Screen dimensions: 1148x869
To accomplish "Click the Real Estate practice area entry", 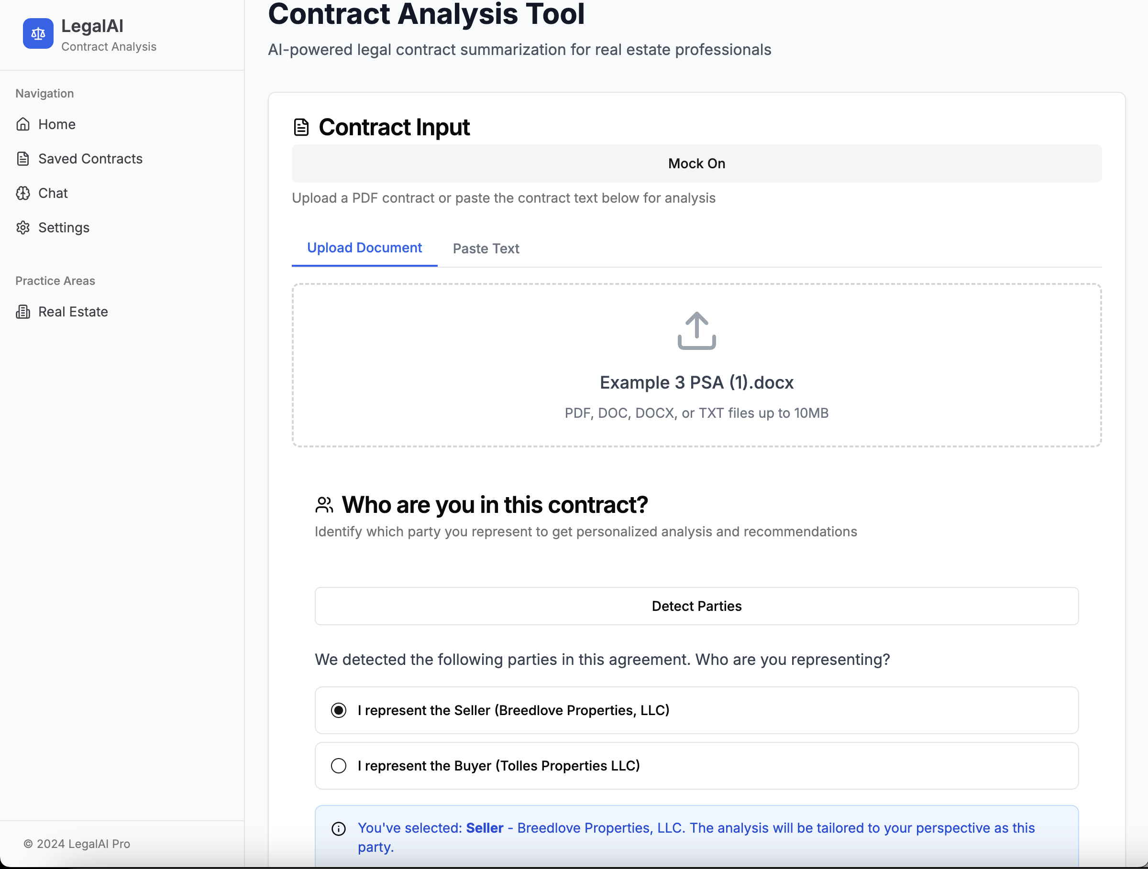I will coord(73,312).
